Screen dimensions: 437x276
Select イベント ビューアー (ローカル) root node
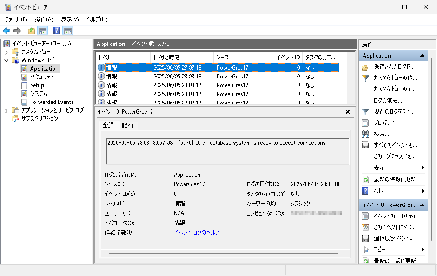(x=41, y=43)
